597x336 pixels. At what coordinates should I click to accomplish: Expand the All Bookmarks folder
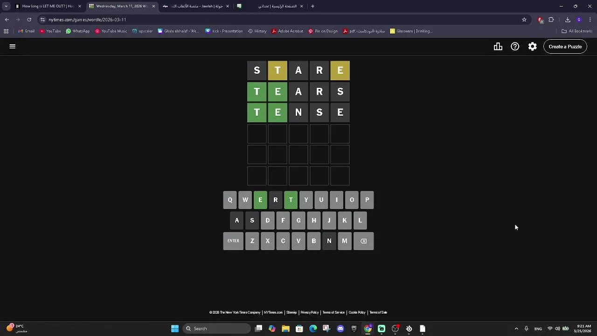coord(577,31)
